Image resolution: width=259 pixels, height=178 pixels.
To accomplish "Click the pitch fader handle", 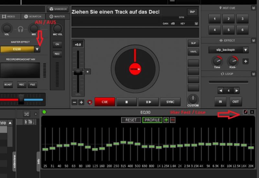I will (78, 72).
